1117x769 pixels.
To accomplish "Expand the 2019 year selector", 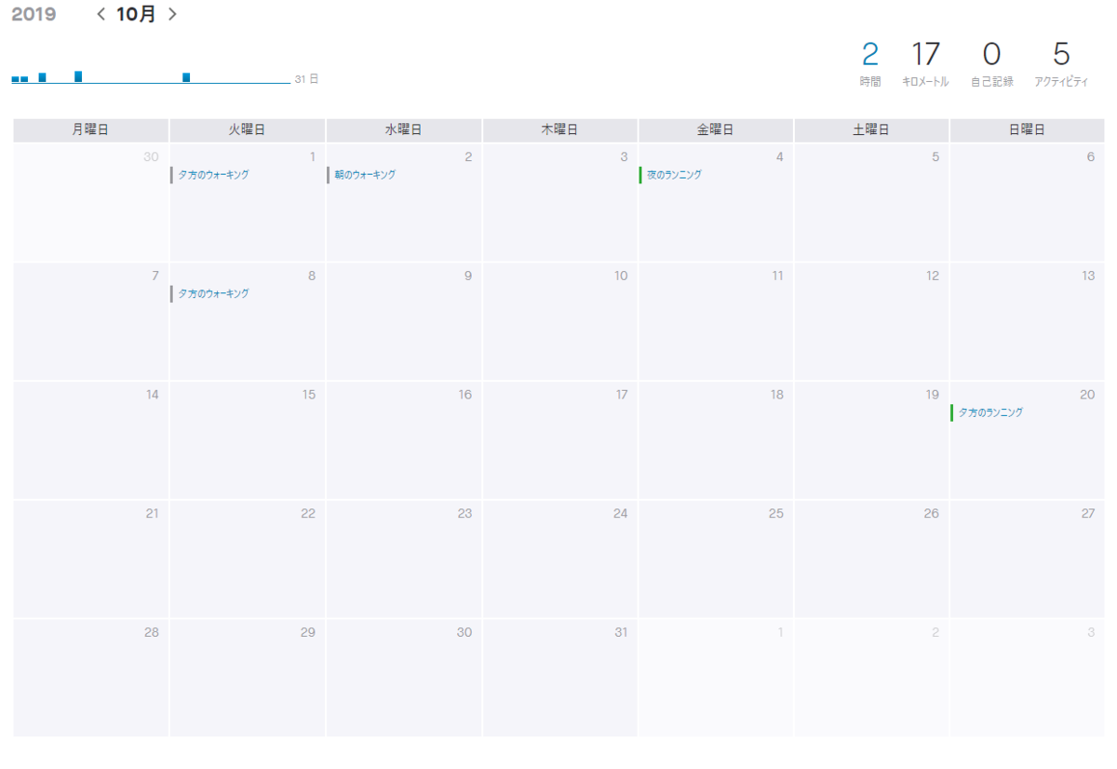I will coord(33,14).
